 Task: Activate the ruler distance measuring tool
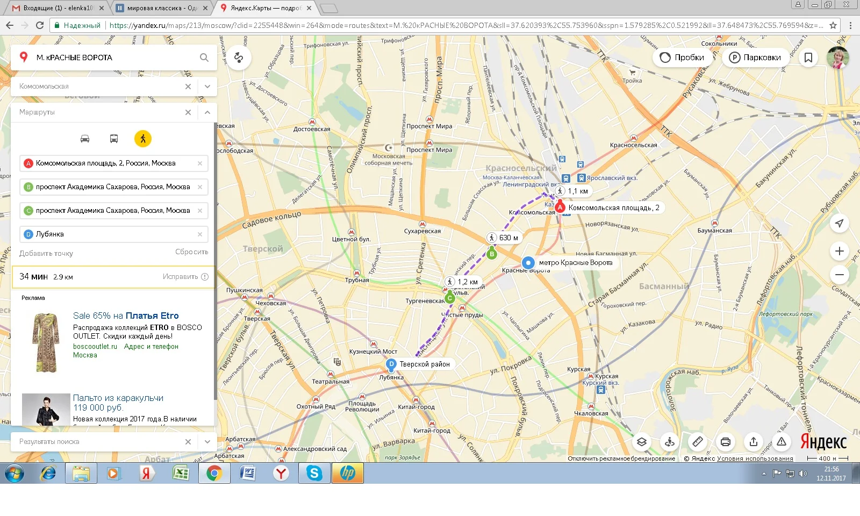(x=698, y=442)
